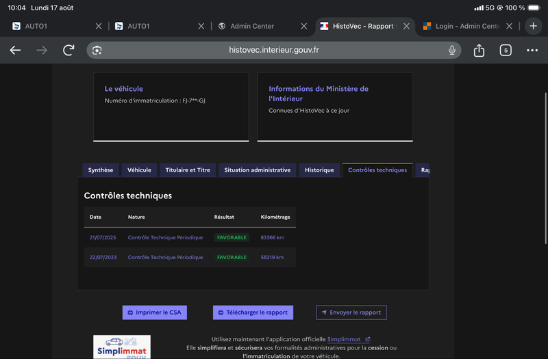The width and height of the screenshot is (548, 359).
Task: Switch to the first AUTO1 tab
Action: click(53, 26)
